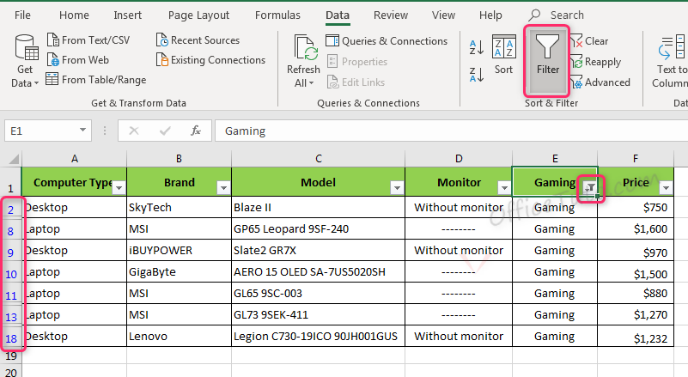Select cell GP65 Leopard 9SF-240

(318, 228)
